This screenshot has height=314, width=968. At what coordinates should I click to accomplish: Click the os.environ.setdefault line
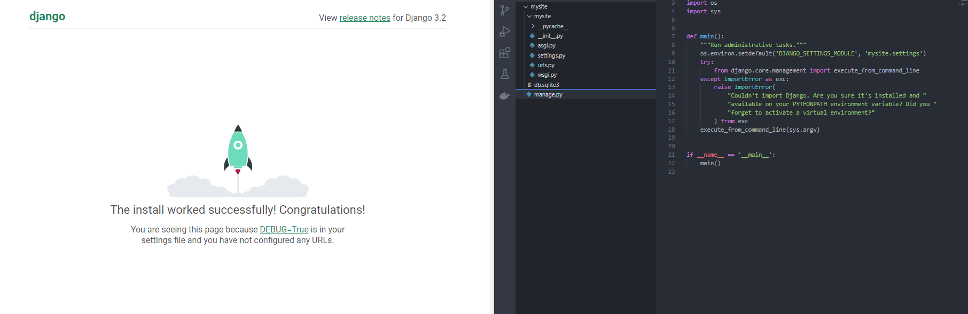(813, 53)
